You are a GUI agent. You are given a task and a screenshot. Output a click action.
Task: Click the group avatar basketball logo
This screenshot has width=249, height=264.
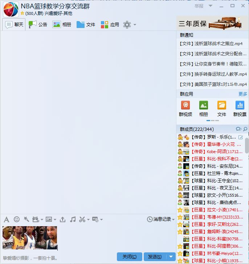[x=11, y=9]
